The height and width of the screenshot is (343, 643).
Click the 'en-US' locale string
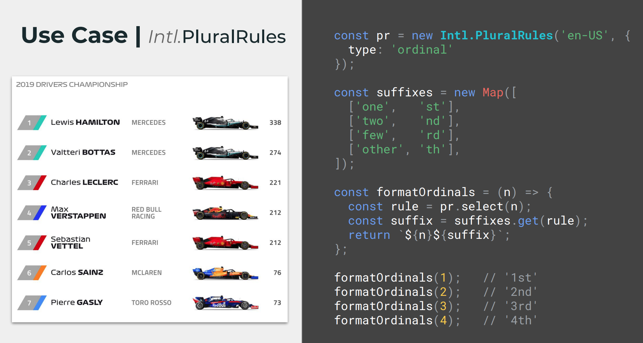585,36
